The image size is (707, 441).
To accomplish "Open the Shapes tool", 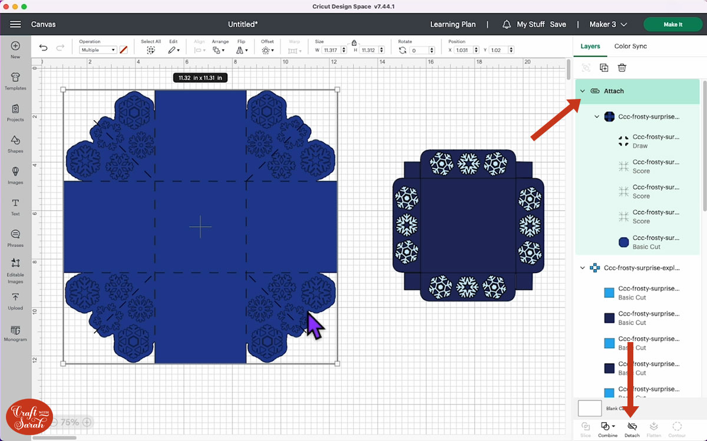I will click(x=15, y=144).
